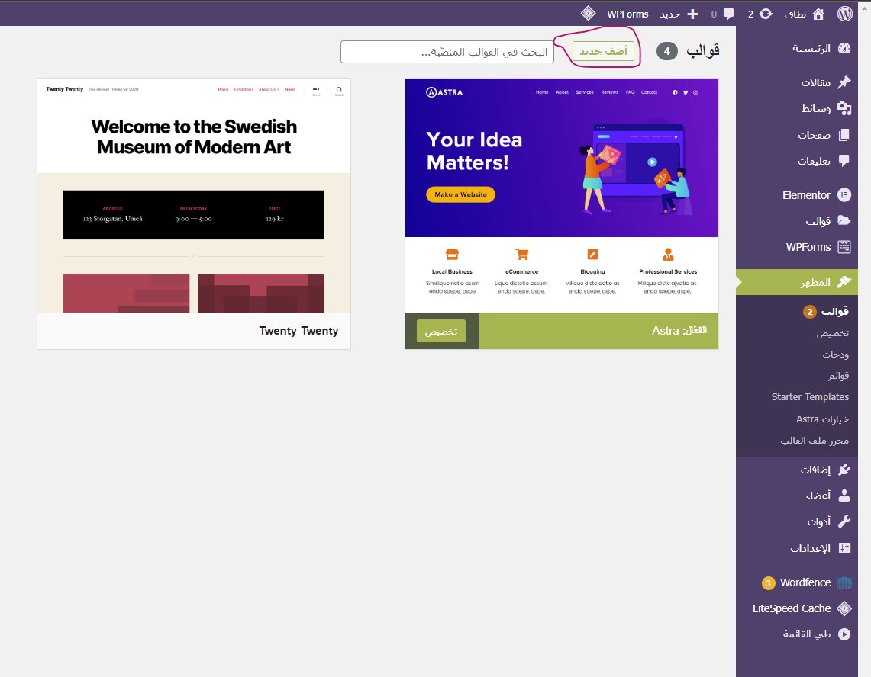
Task: Click the folder icon for قوالب
Action: pos(844,221)
